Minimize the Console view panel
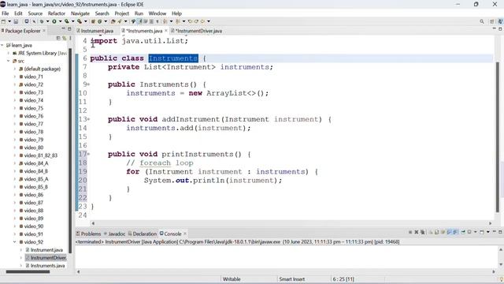 495,231
